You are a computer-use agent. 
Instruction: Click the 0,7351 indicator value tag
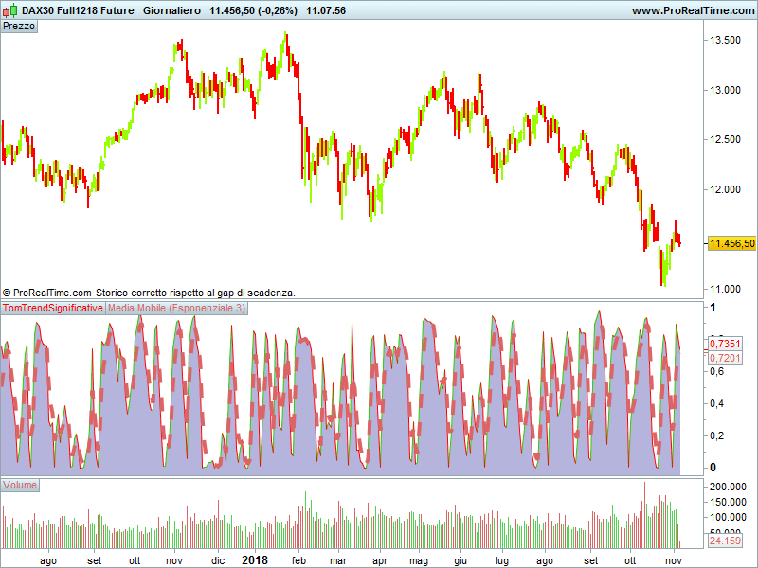725,344
